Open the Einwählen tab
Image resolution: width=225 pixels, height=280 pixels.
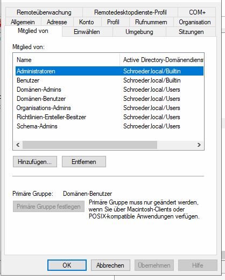pos(87,32)
